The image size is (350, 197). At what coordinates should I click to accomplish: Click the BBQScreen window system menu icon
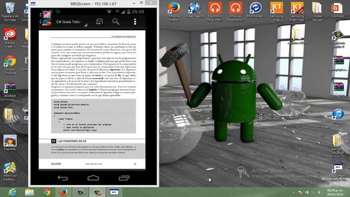[33, 4]
